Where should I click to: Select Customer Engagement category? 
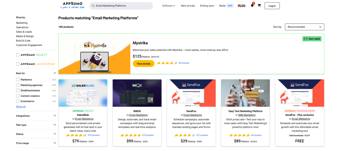29,45
